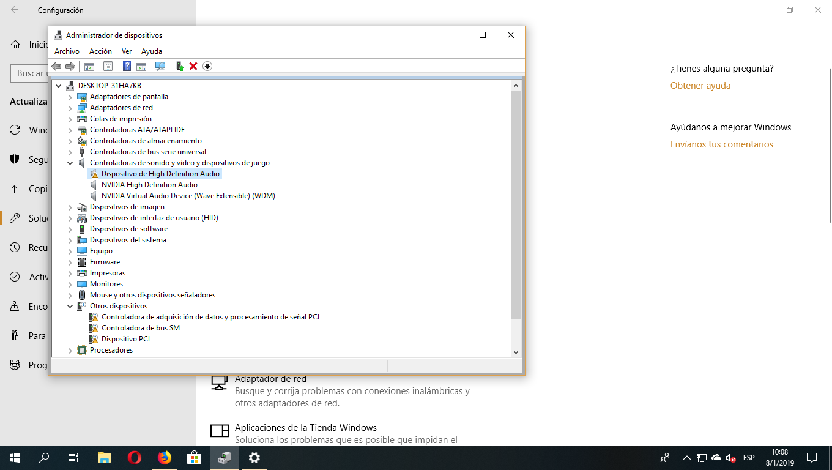Open the Ayuda menu
The height and width of the screenshot is (470, 832).
click(x=152, y=51)
